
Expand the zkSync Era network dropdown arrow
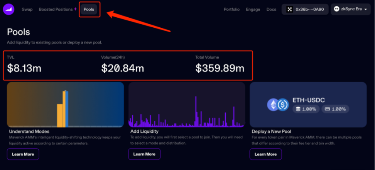365,10
